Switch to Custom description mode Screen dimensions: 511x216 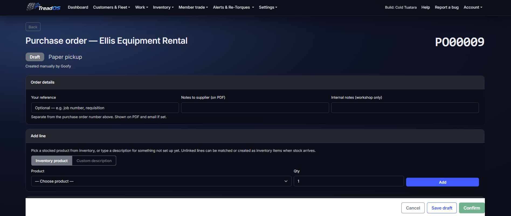(94, 160)
